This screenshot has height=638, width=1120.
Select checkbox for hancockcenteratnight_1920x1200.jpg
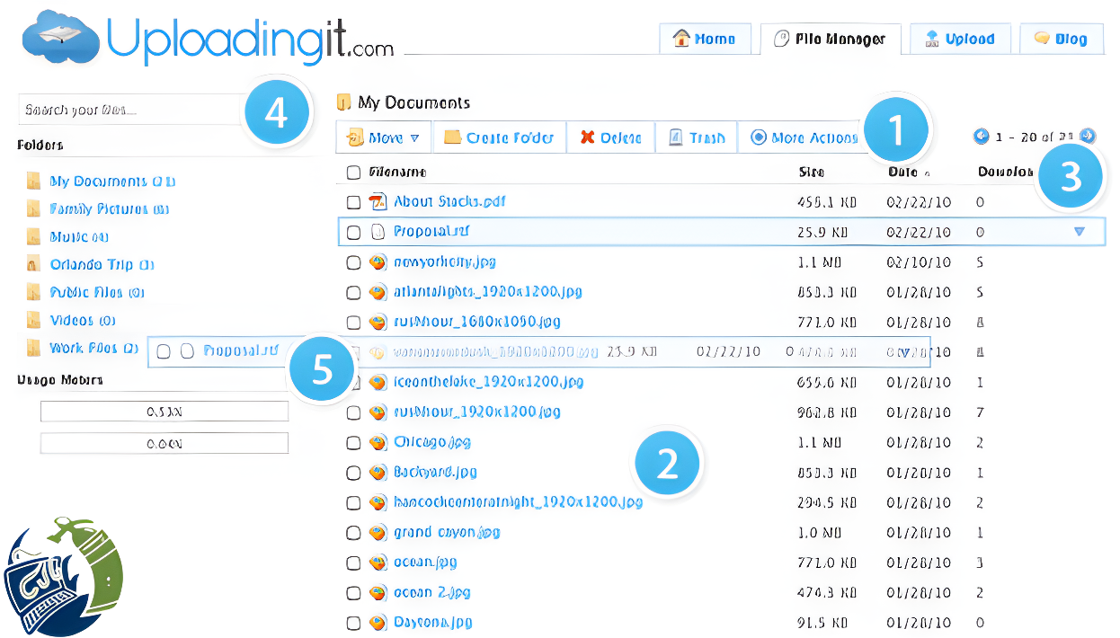tap(353, 502)
